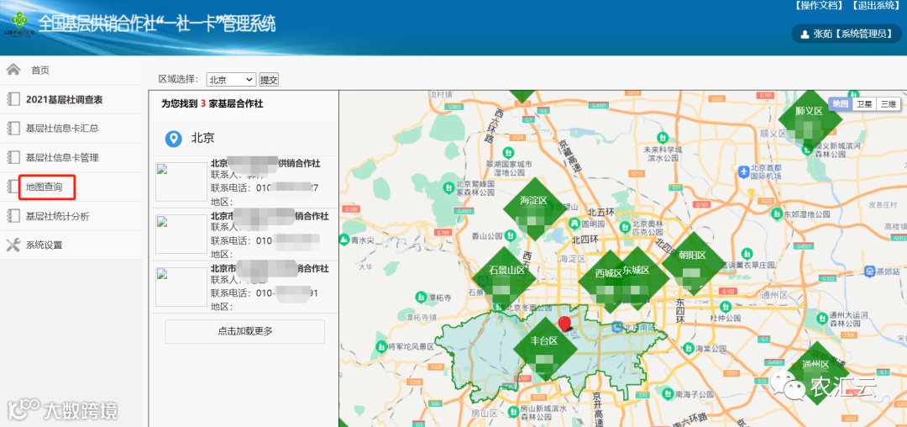Open the 区域选择 dropdown showing 北京
The height and width of the screenshot is (427, 907).
click(x=232, y=80)
